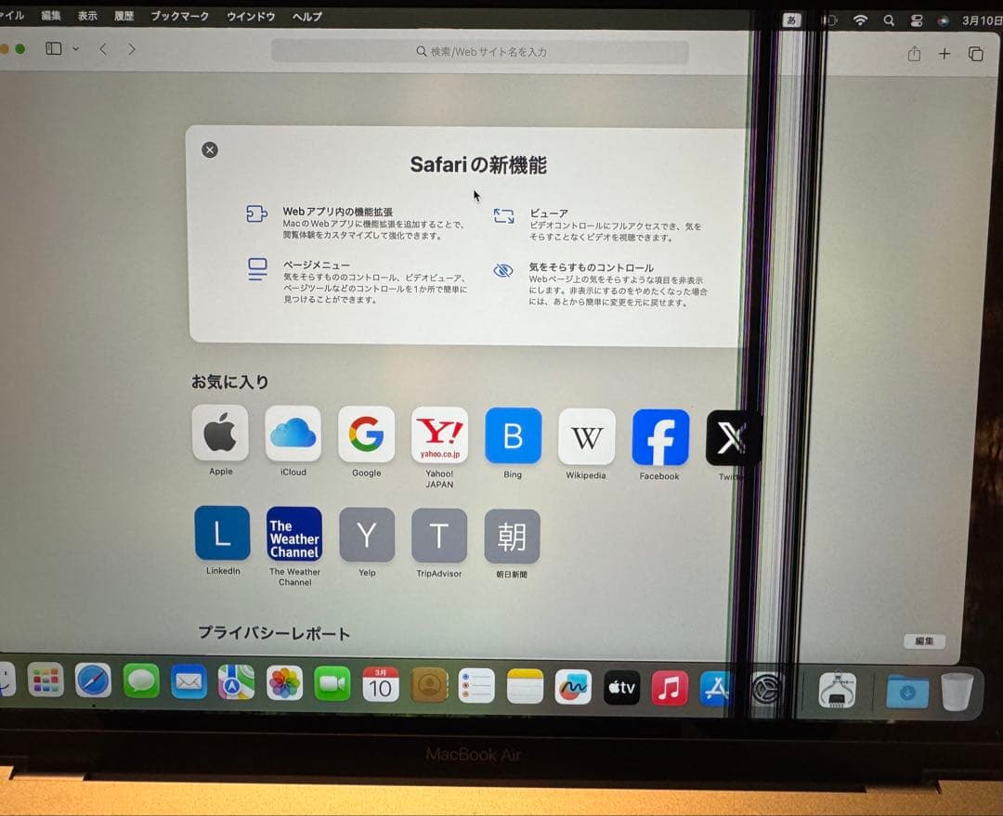Open Maps from the Dock
The height and width of the screenshot is (816, 1003).
click(237, 682)
